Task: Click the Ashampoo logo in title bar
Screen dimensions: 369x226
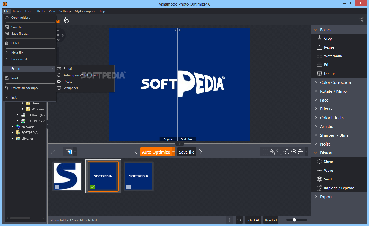Action: tap(5, 4)
